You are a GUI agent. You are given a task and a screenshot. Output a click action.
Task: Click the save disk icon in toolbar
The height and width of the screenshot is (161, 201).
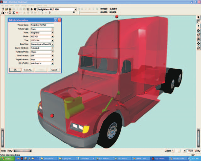(x=10, y=9)
